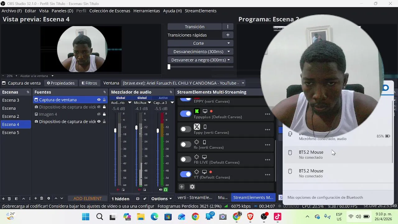This screenshot has height=224, width=398.
Task: Mute the Aud...rio mixer channel
Action: [118, 189]
